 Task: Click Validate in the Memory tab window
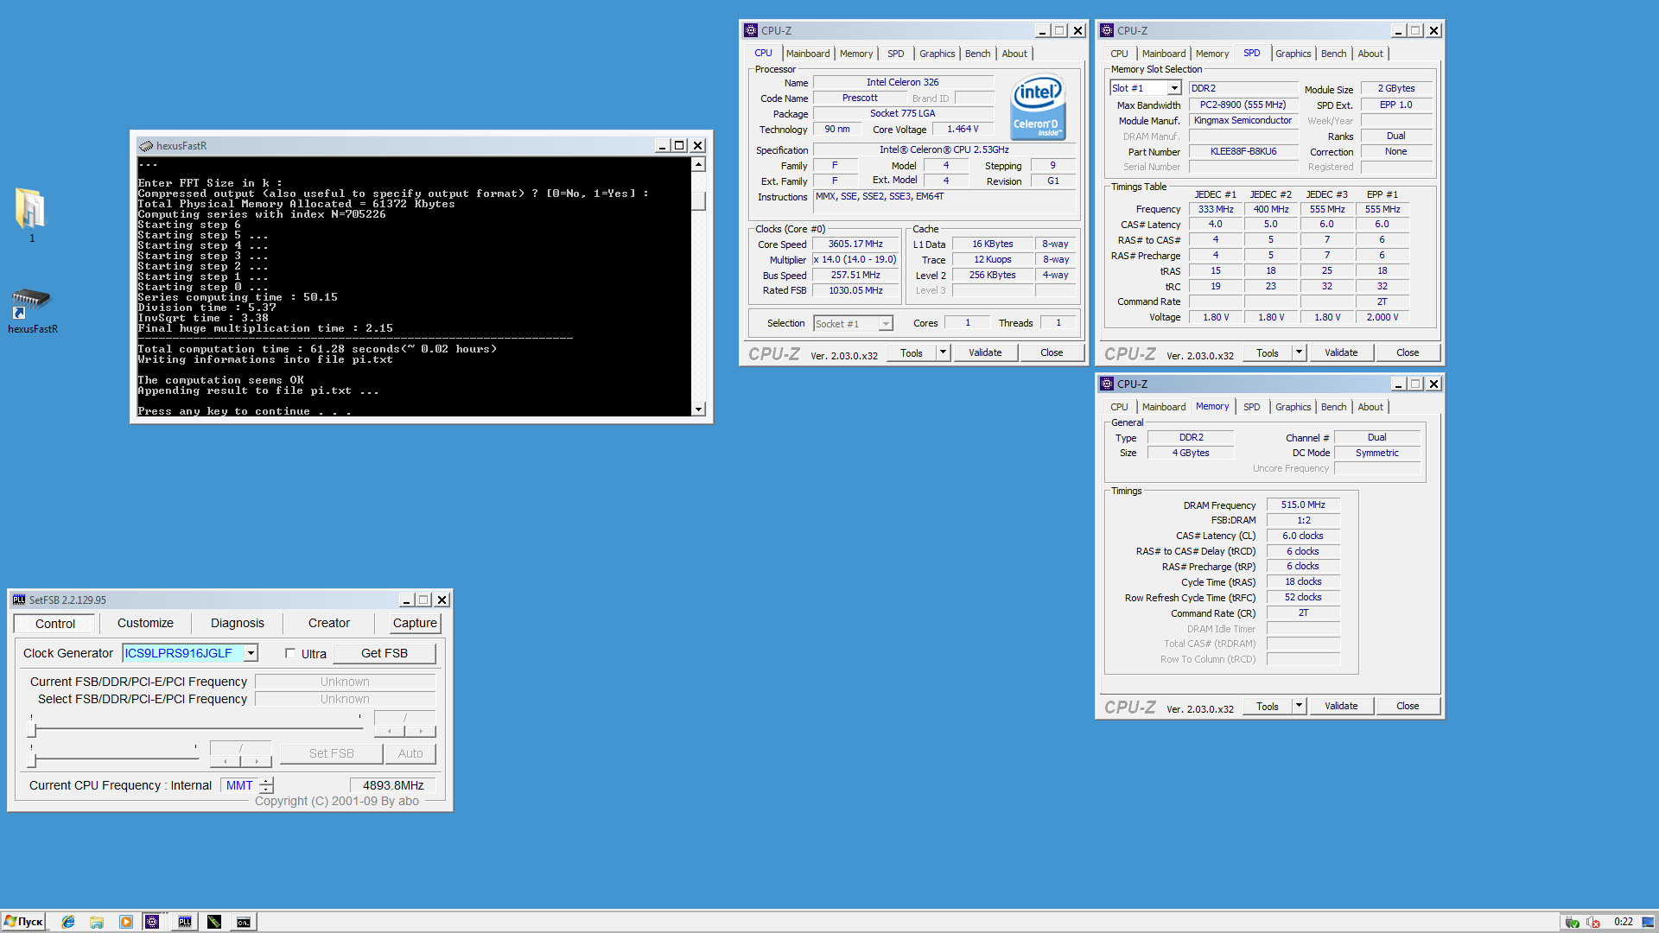coord(1340,706)
